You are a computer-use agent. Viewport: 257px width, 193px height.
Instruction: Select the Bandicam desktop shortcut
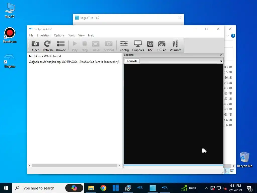click(10, 35)
